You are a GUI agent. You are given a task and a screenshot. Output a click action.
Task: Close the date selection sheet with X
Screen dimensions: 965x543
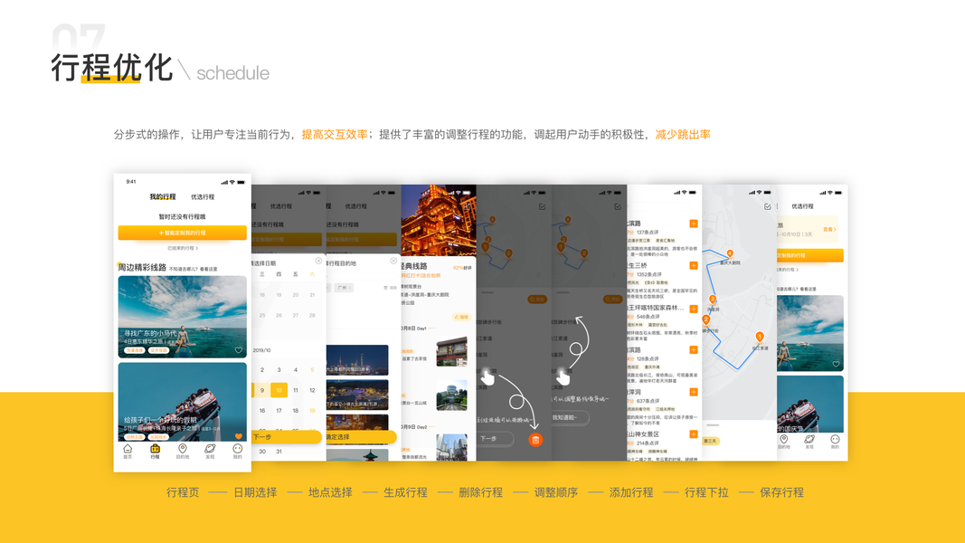pos(318,261)
